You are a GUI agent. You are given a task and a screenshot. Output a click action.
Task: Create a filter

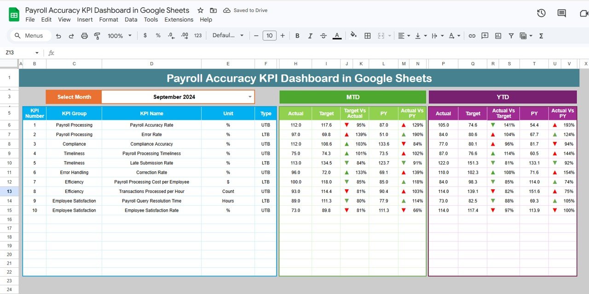pos(511,35)
